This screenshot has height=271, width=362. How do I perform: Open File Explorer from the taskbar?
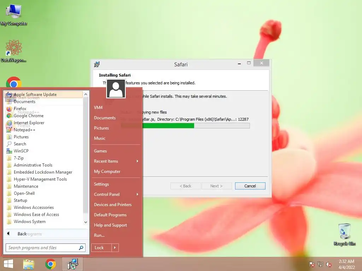(x=29, y=264)
